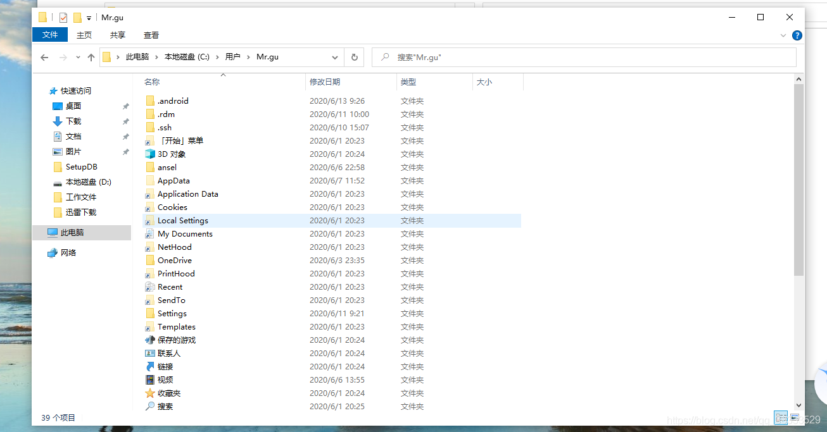827x432 pixels.
Task: Click the search Mr.gu input box
Action: [x=584, y=57]
